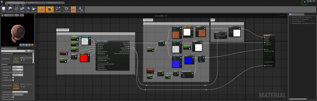
Task: Open the viewport options dropdown arrow
Action: (2, 15)
